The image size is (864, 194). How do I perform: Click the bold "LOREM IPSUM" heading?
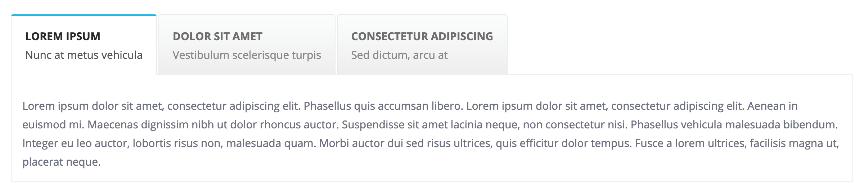(x=63, y=36)
